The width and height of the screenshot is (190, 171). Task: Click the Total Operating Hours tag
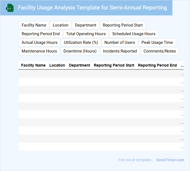86,34
